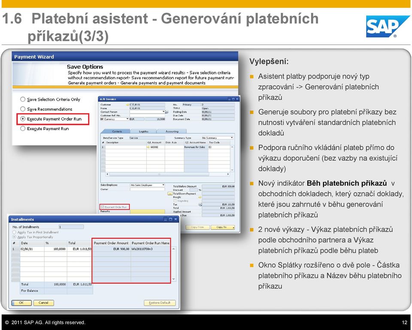Click 100,0000 percent cell in row 1
The width and height of the screenshot is (412, 330).
(x=55, y=249)
